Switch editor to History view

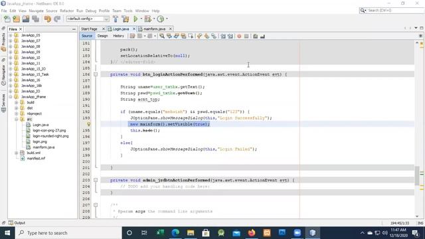point(118,36)
